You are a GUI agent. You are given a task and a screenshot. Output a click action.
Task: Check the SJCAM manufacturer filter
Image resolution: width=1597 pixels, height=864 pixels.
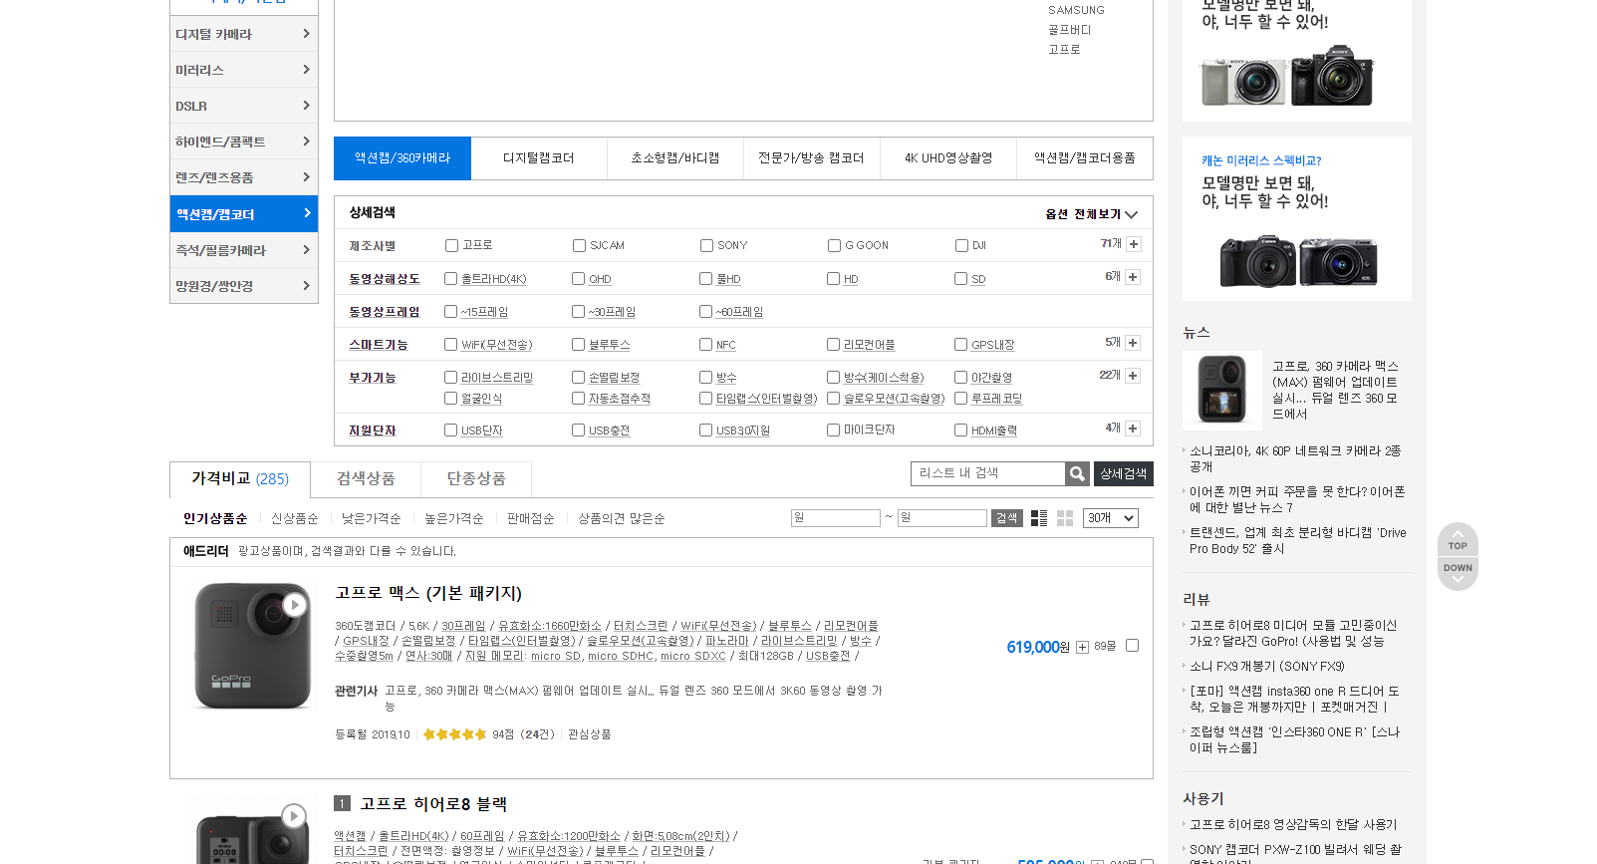coord(579,245)
